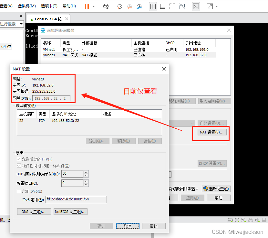Click the 子网地址 column header

click(x=199, y=43)
